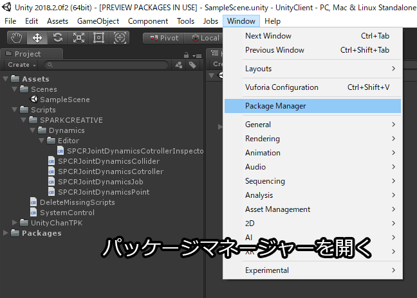The width and height of the screenshot is (417, 298).
Task: Focus the Project panel search field
Action: click(x=106, y=65)
